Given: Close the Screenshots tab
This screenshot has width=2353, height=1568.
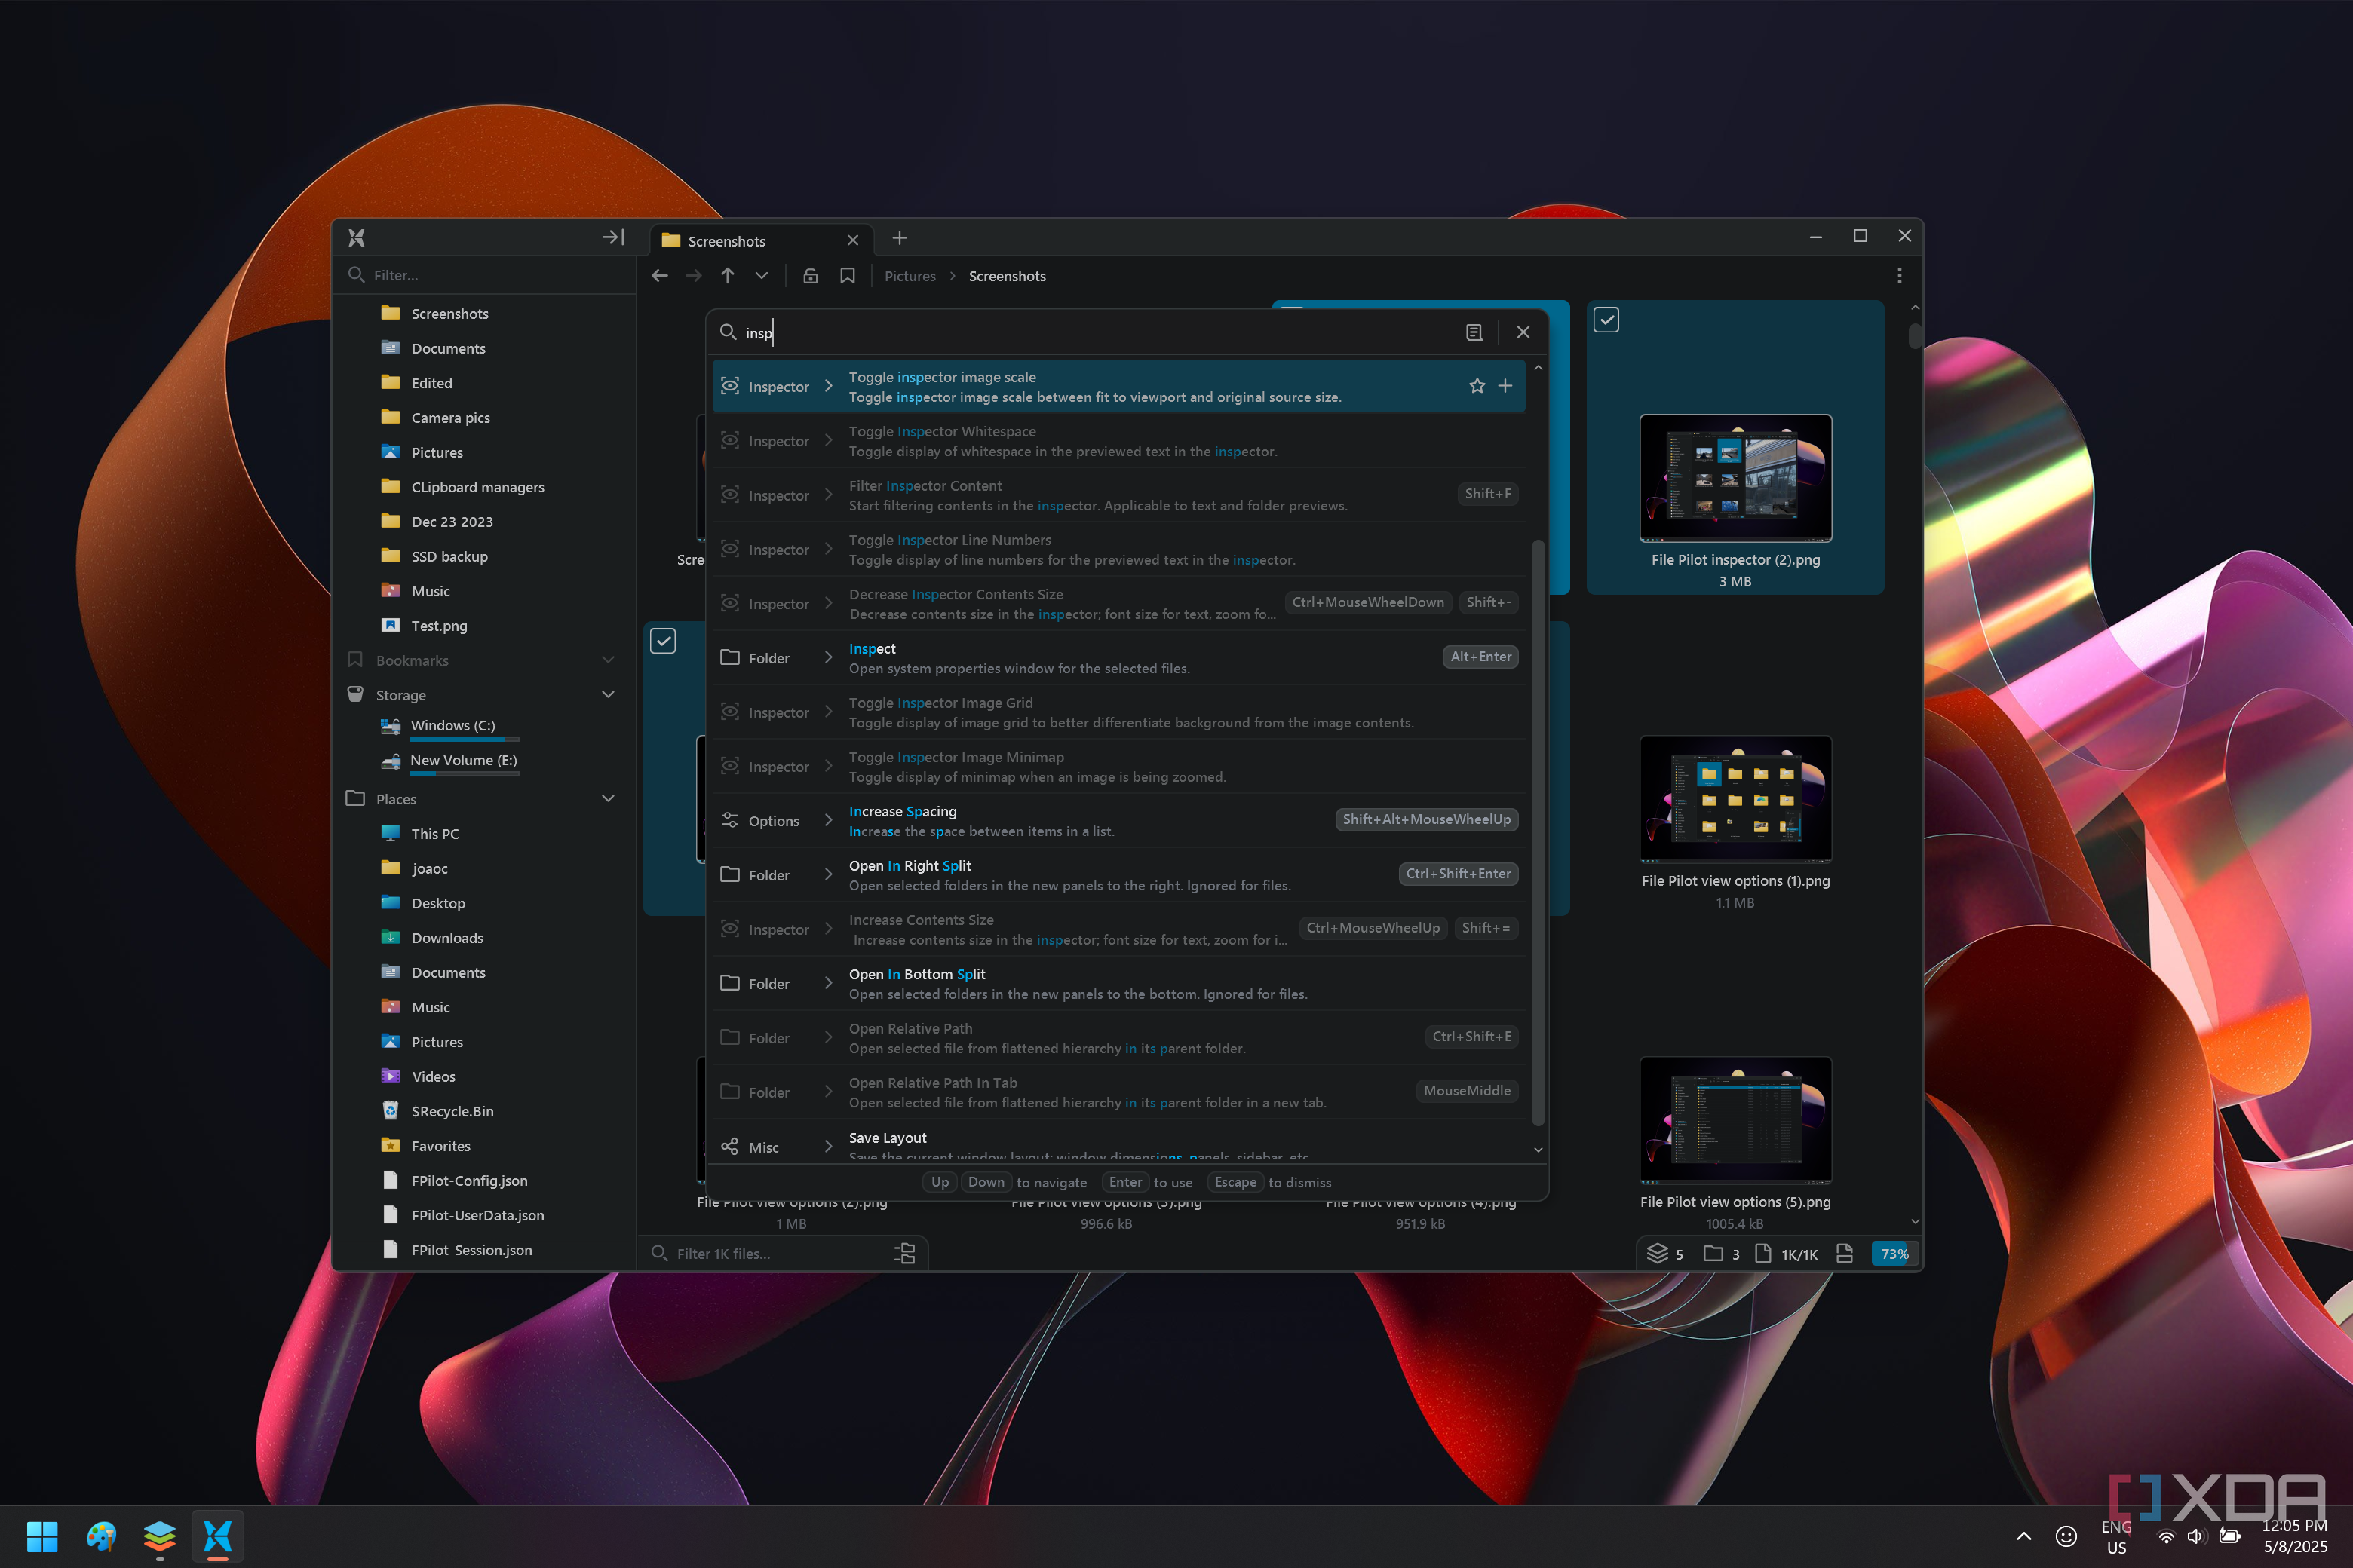Looking at the screenshot, I should pos(852,241).
